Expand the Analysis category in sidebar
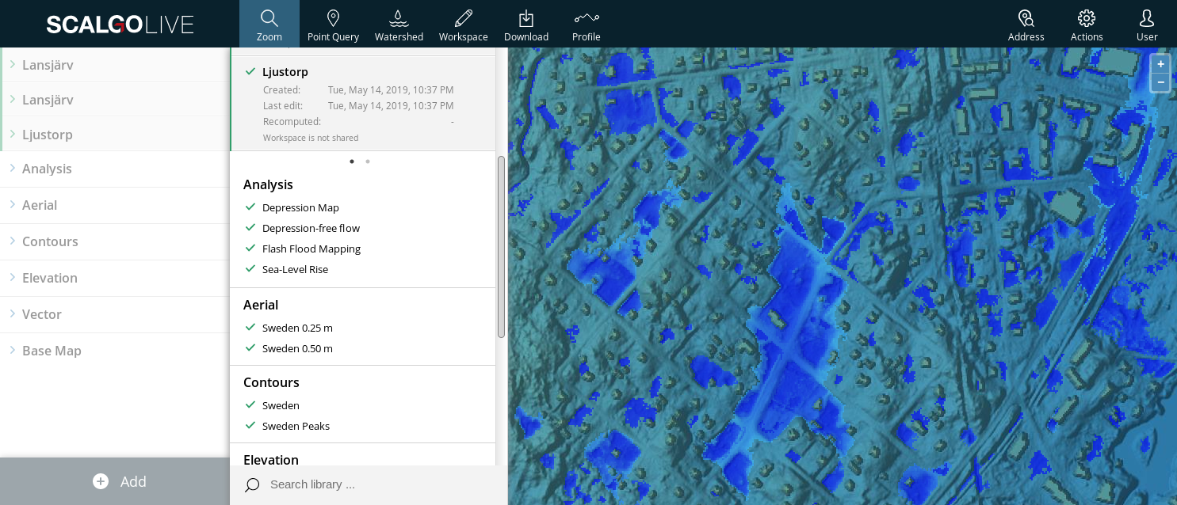1177x505 pixels. [x=115, y=169]
